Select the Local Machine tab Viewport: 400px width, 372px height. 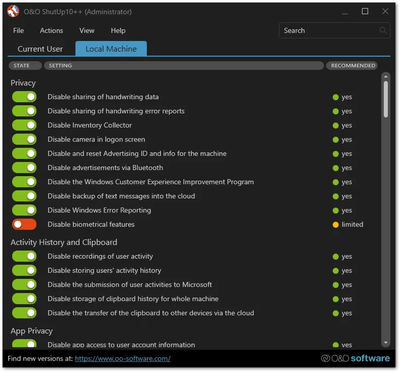(x=111, y=49)
